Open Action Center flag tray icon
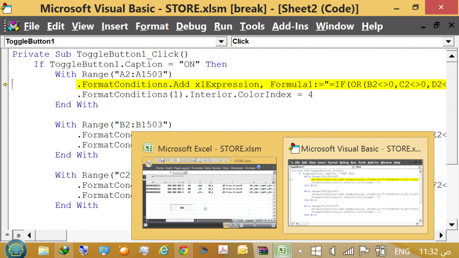The height and width of the screenshot is (258, 459). [364, 251]
